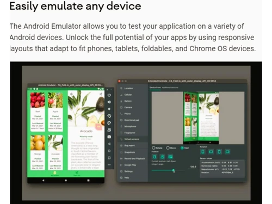The image size is (272, 204).
Task: Open Snapshots in sidebar
Action: [133, 152]
